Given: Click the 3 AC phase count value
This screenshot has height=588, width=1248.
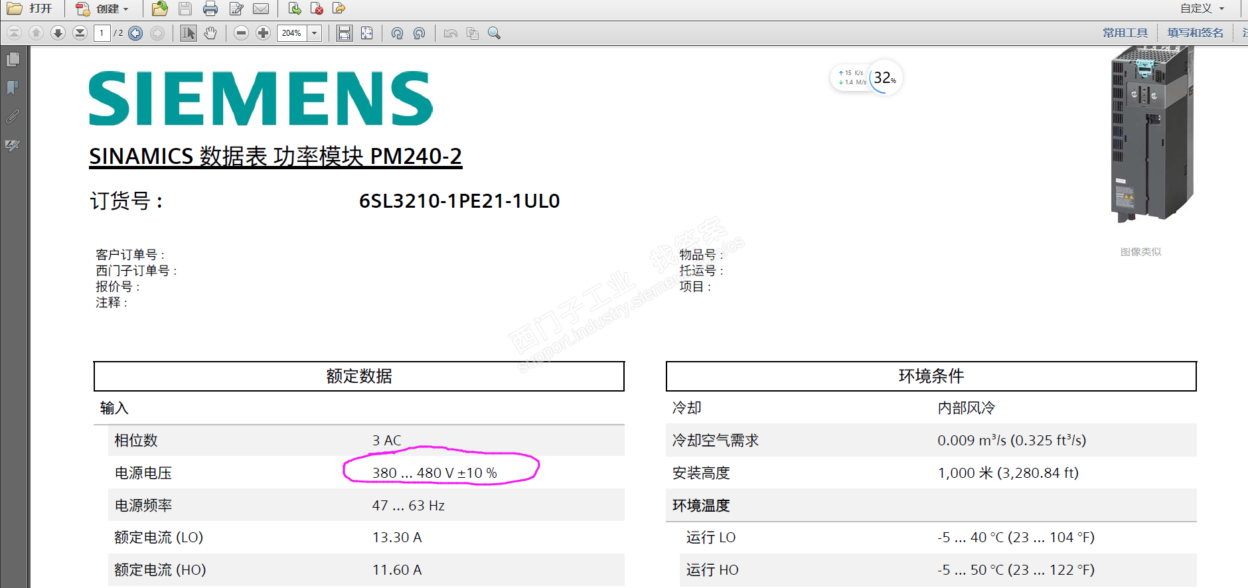Looking at the screenshot, I should pyautogui.click(x=386, y=441).
